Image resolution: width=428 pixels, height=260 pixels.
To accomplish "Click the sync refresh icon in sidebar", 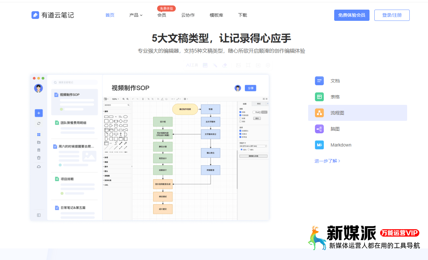I will pyautogui.click(x=39, y=123).
